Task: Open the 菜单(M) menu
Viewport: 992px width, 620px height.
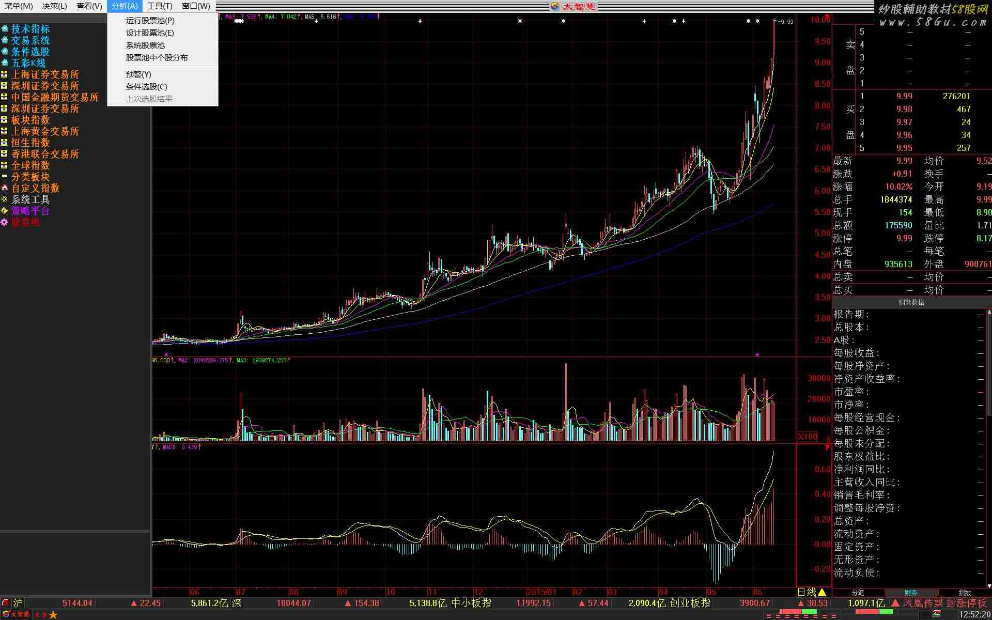Action: click(19, 6)
